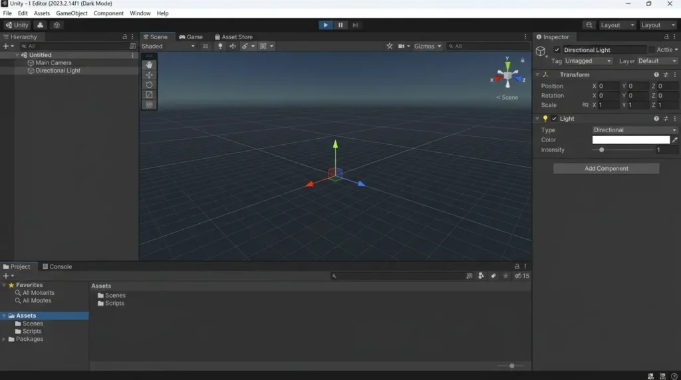Pause the editor with the pause button
This screenshot has width=681, height=380.
pyautogui.click(x=340, y=25)
